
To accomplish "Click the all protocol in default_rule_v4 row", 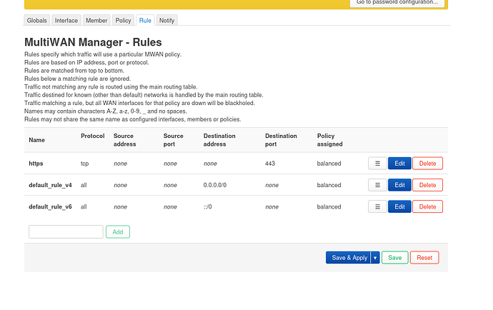I will (84, 185).
